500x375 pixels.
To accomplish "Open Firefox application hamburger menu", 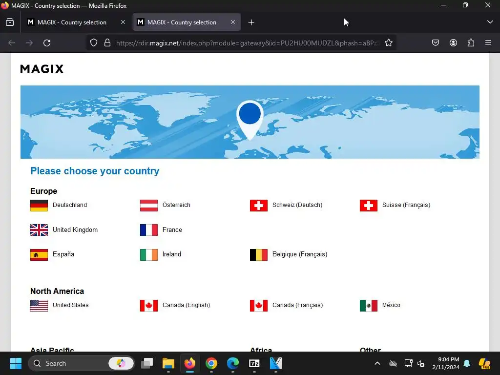I will click(x=488, y=43).
